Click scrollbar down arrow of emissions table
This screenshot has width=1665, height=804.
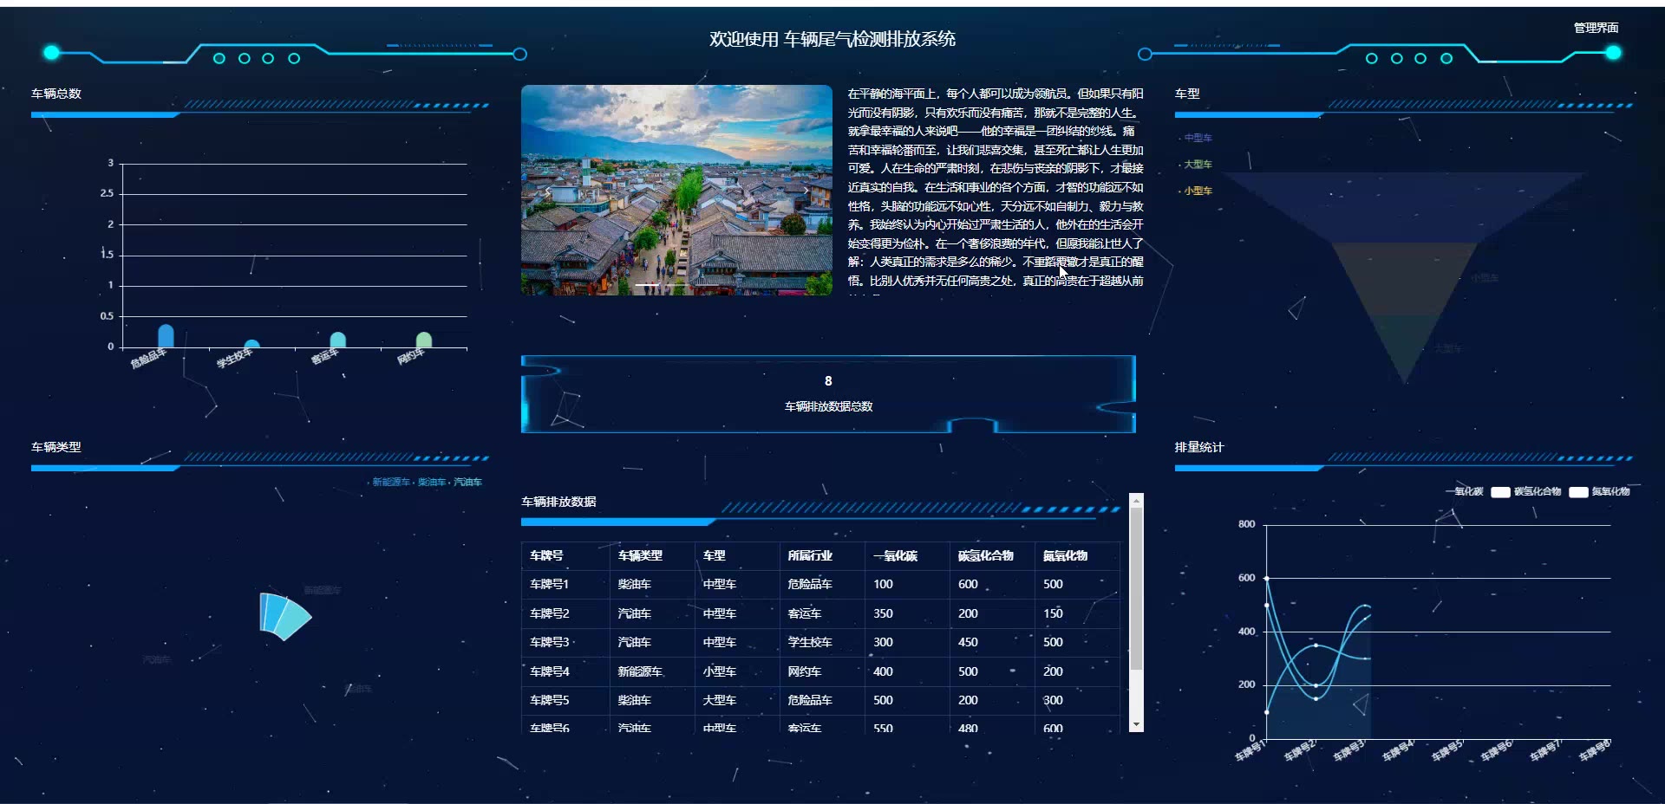coord(1136,724)
